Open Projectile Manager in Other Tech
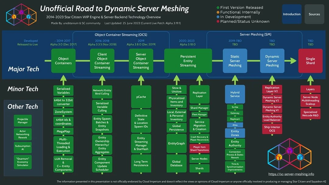 (23, 120)
